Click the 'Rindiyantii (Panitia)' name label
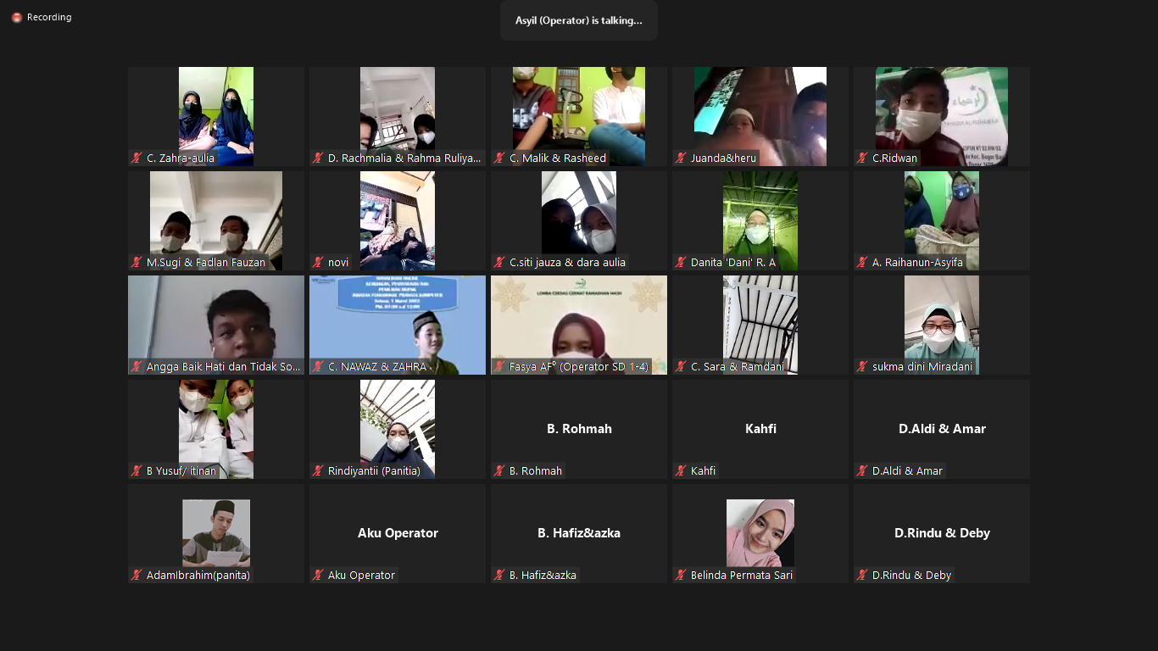This screenshot has width=1158, height=651. click(x=374, y=471)
